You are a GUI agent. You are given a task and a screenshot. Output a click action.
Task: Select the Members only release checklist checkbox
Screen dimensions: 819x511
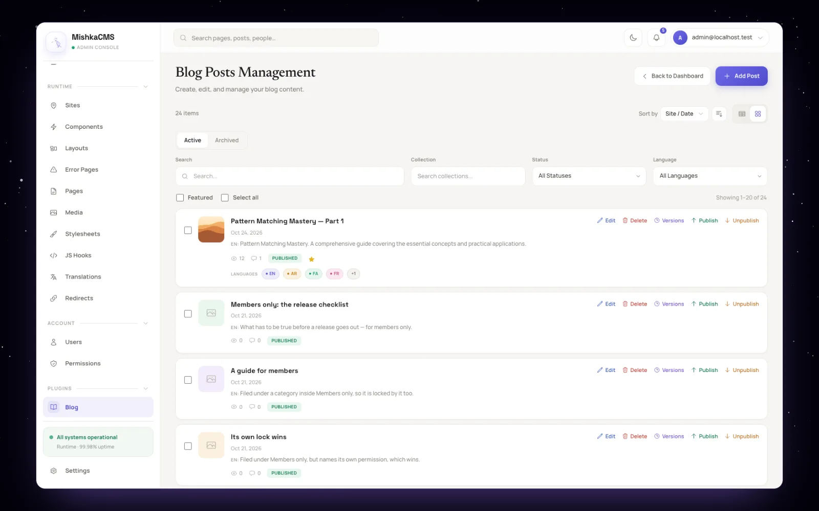(188, 314)
